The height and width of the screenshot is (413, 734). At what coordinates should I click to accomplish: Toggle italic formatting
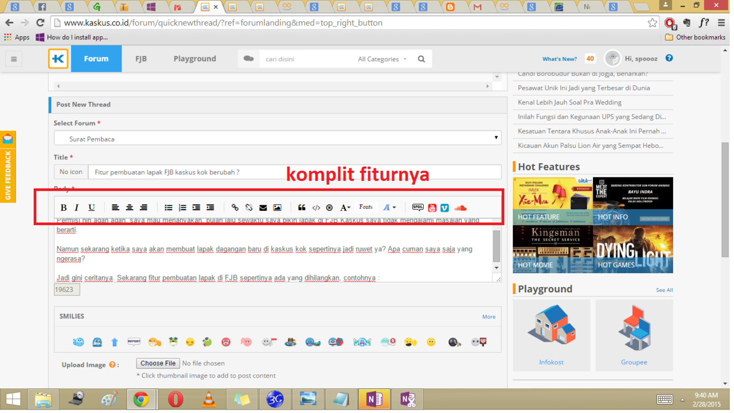pyautogui.click(x=76, y=207)
